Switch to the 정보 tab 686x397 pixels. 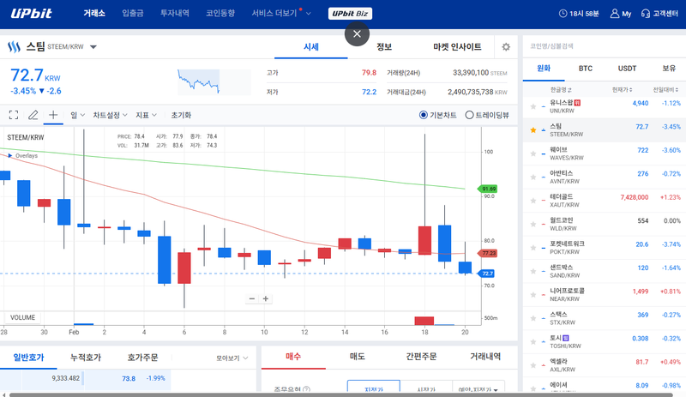(x=384, y=47)
